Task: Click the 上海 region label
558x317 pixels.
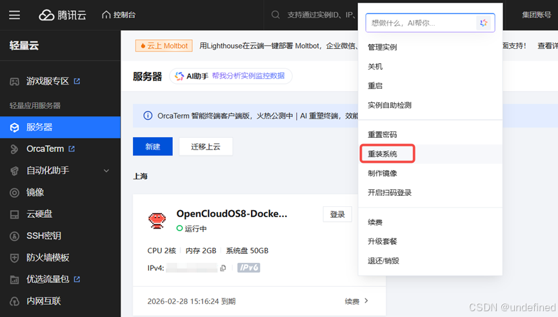Action: [x=140, y=177]
